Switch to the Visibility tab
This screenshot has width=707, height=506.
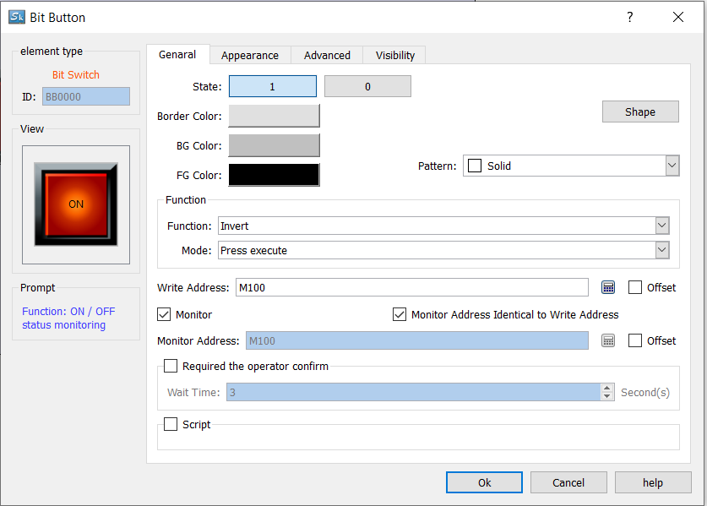395,56
